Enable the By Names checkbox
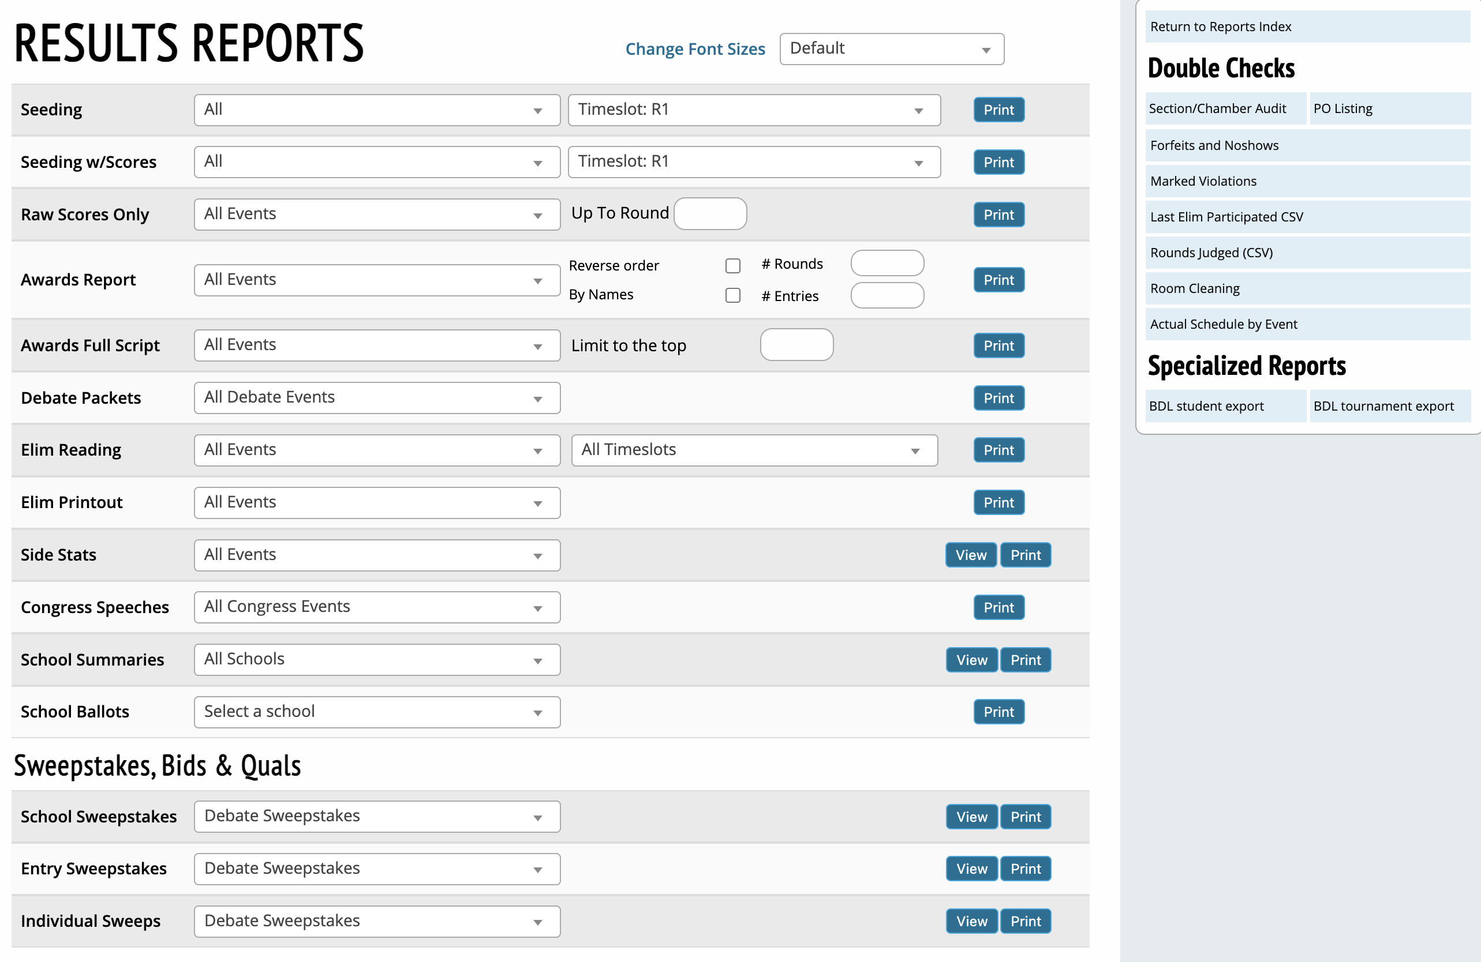 [x=732, y=295]
